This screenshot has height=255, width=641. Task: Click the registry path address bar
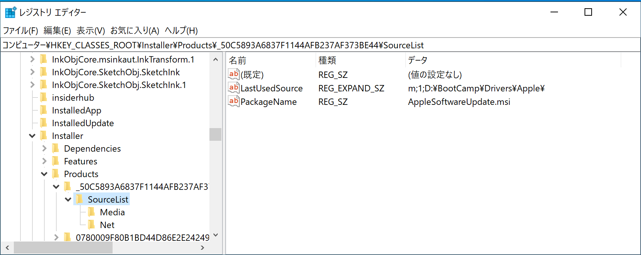(320, 45)
